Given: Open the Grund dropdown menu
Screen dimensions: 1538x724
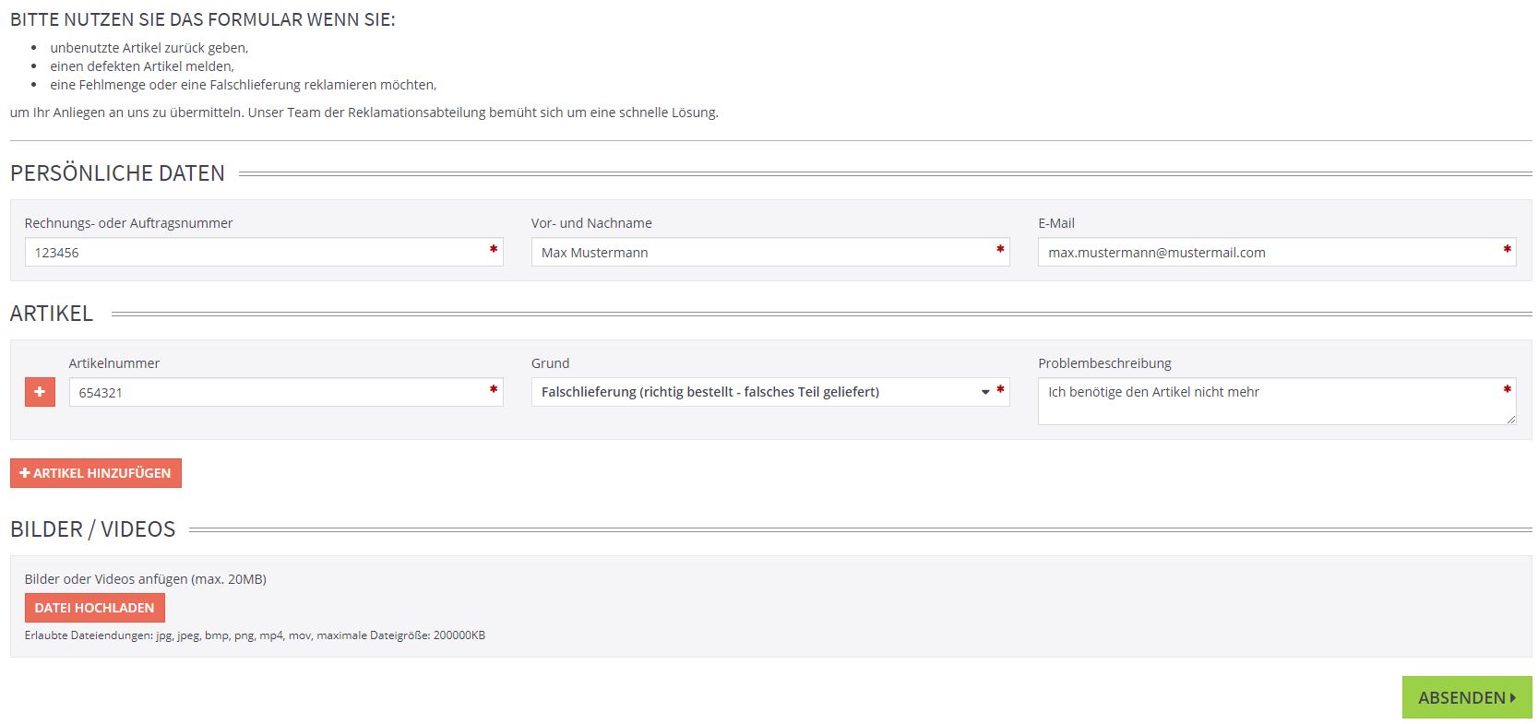Looking at the screenshot, I should pos(770,392).
